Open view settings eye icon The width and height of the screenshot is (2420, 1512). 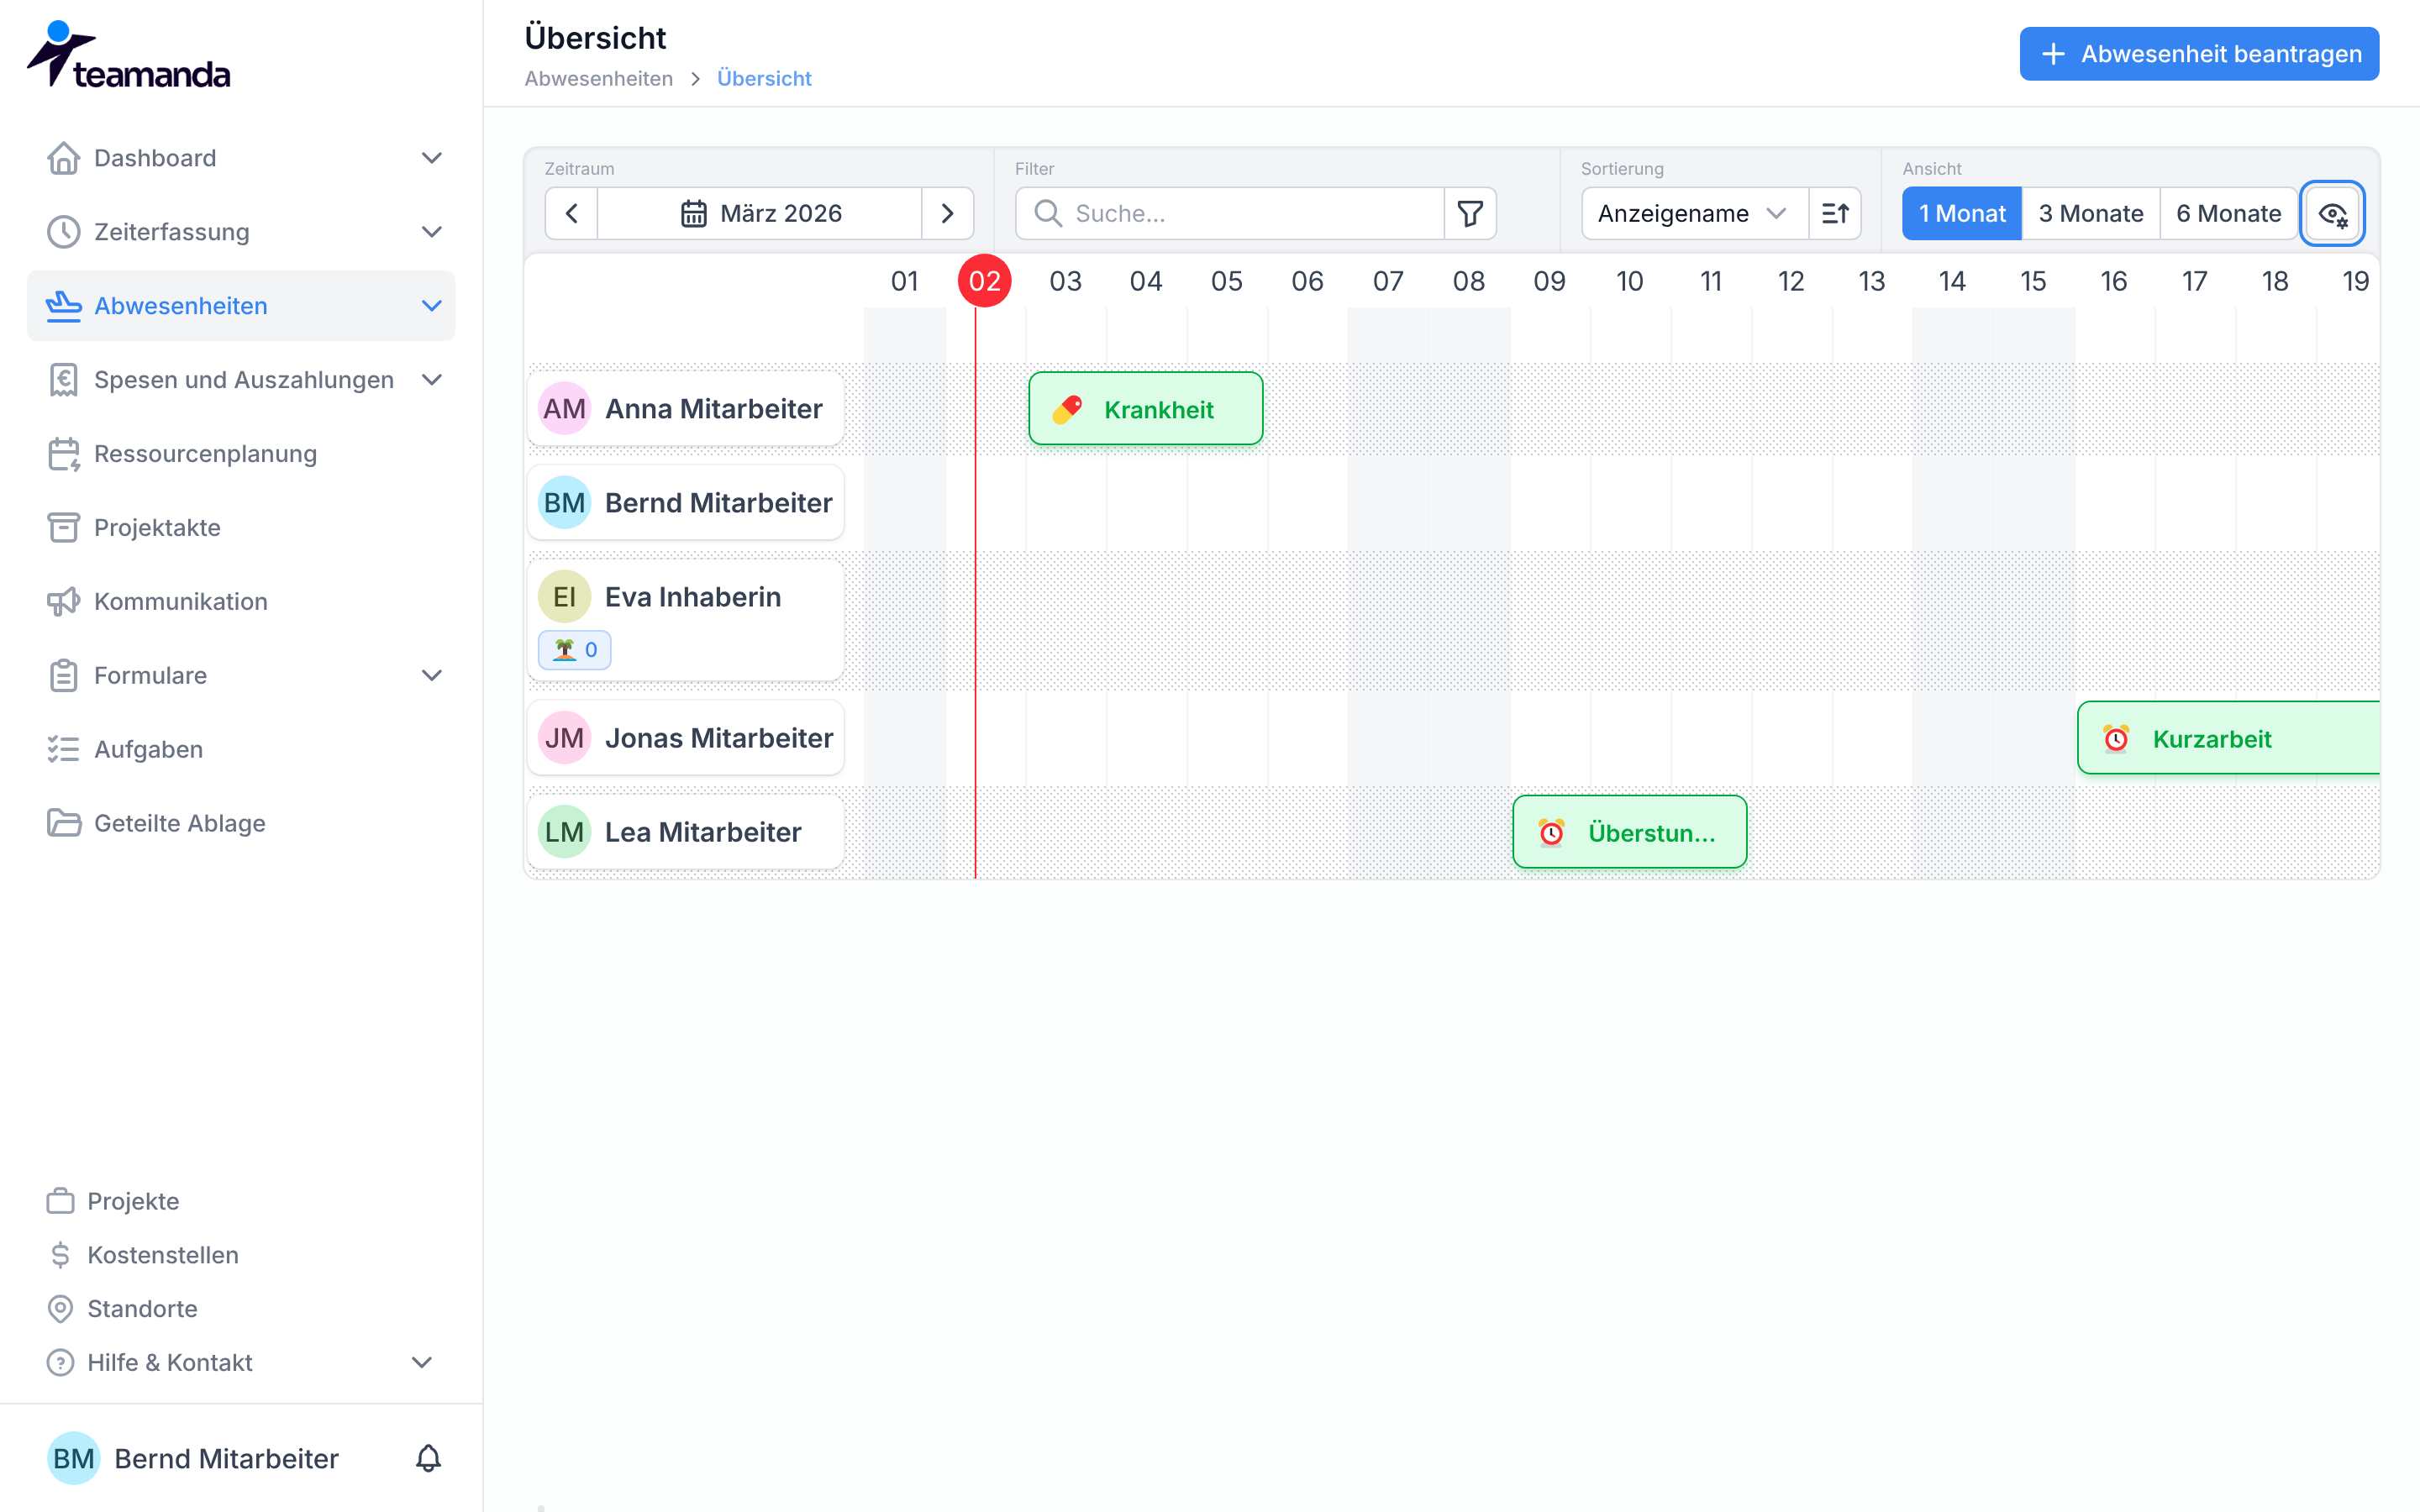point(2332,213)
